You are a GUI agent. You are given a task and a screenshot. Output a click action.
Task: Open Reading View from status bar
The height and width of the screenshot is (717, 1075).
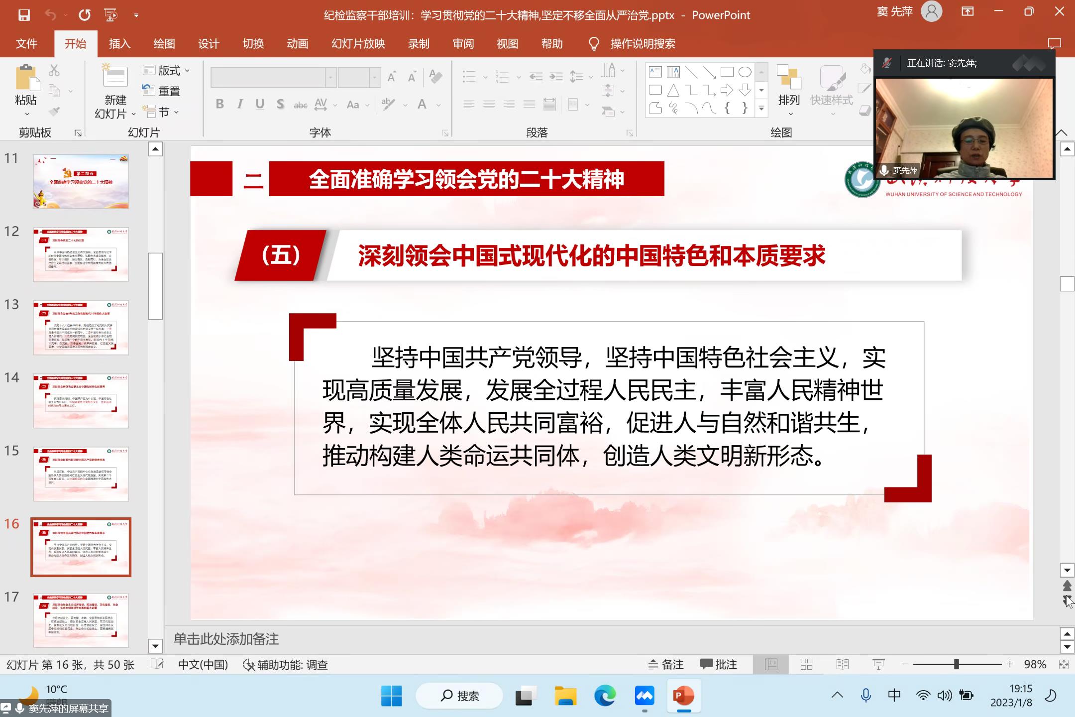click(842, 664)
